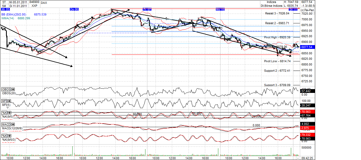Viewport: 361px width, 160px height.
Task: Select the Fr 07 session label
Action: pos(147,9)
